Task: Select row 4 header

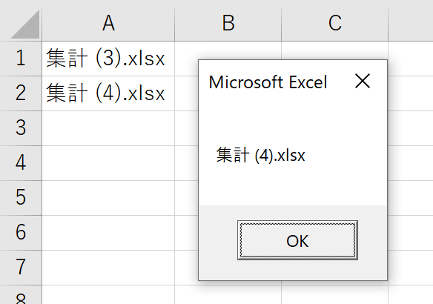Action: 21,163
